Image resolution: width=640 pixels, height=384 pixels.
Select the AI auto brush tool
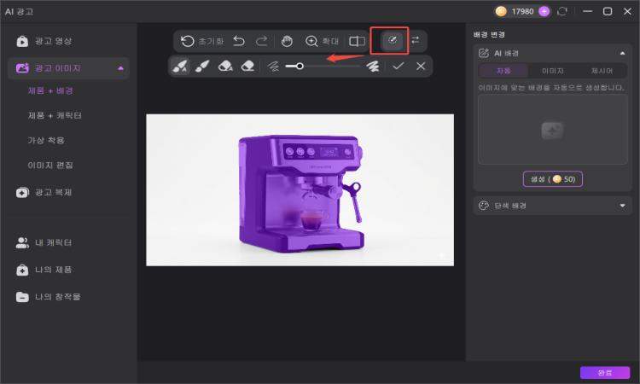click(x=180, y=66)
